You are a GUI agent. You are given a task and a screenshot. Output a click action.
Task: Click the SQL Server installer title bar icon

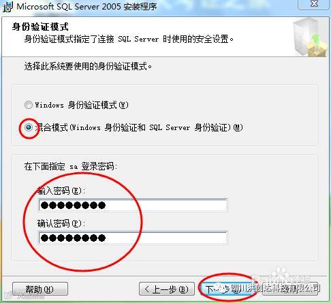tap(7, 6)
